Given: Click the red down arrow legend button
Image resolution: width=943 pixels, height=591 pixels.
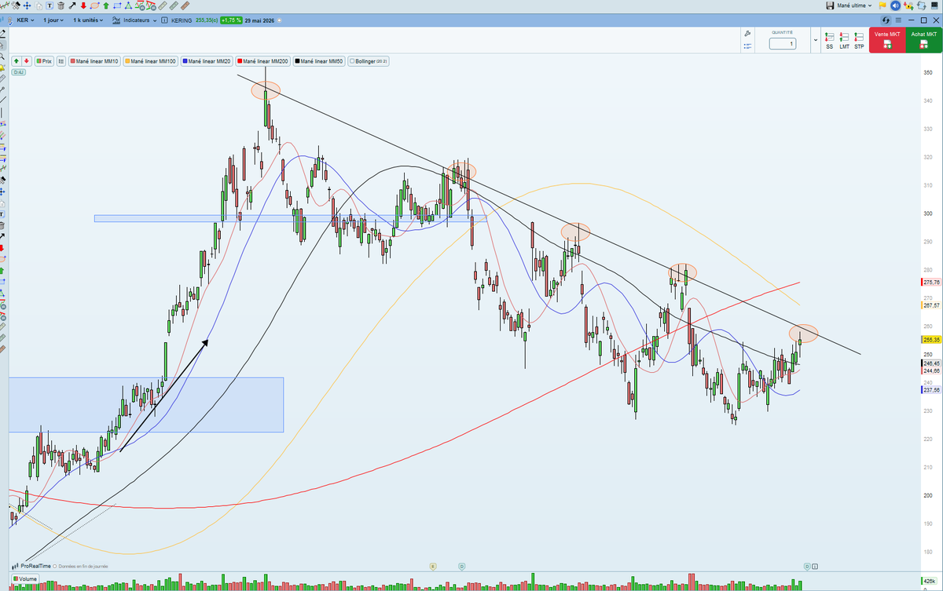Looking at the screenshot, I should [26, 61].
